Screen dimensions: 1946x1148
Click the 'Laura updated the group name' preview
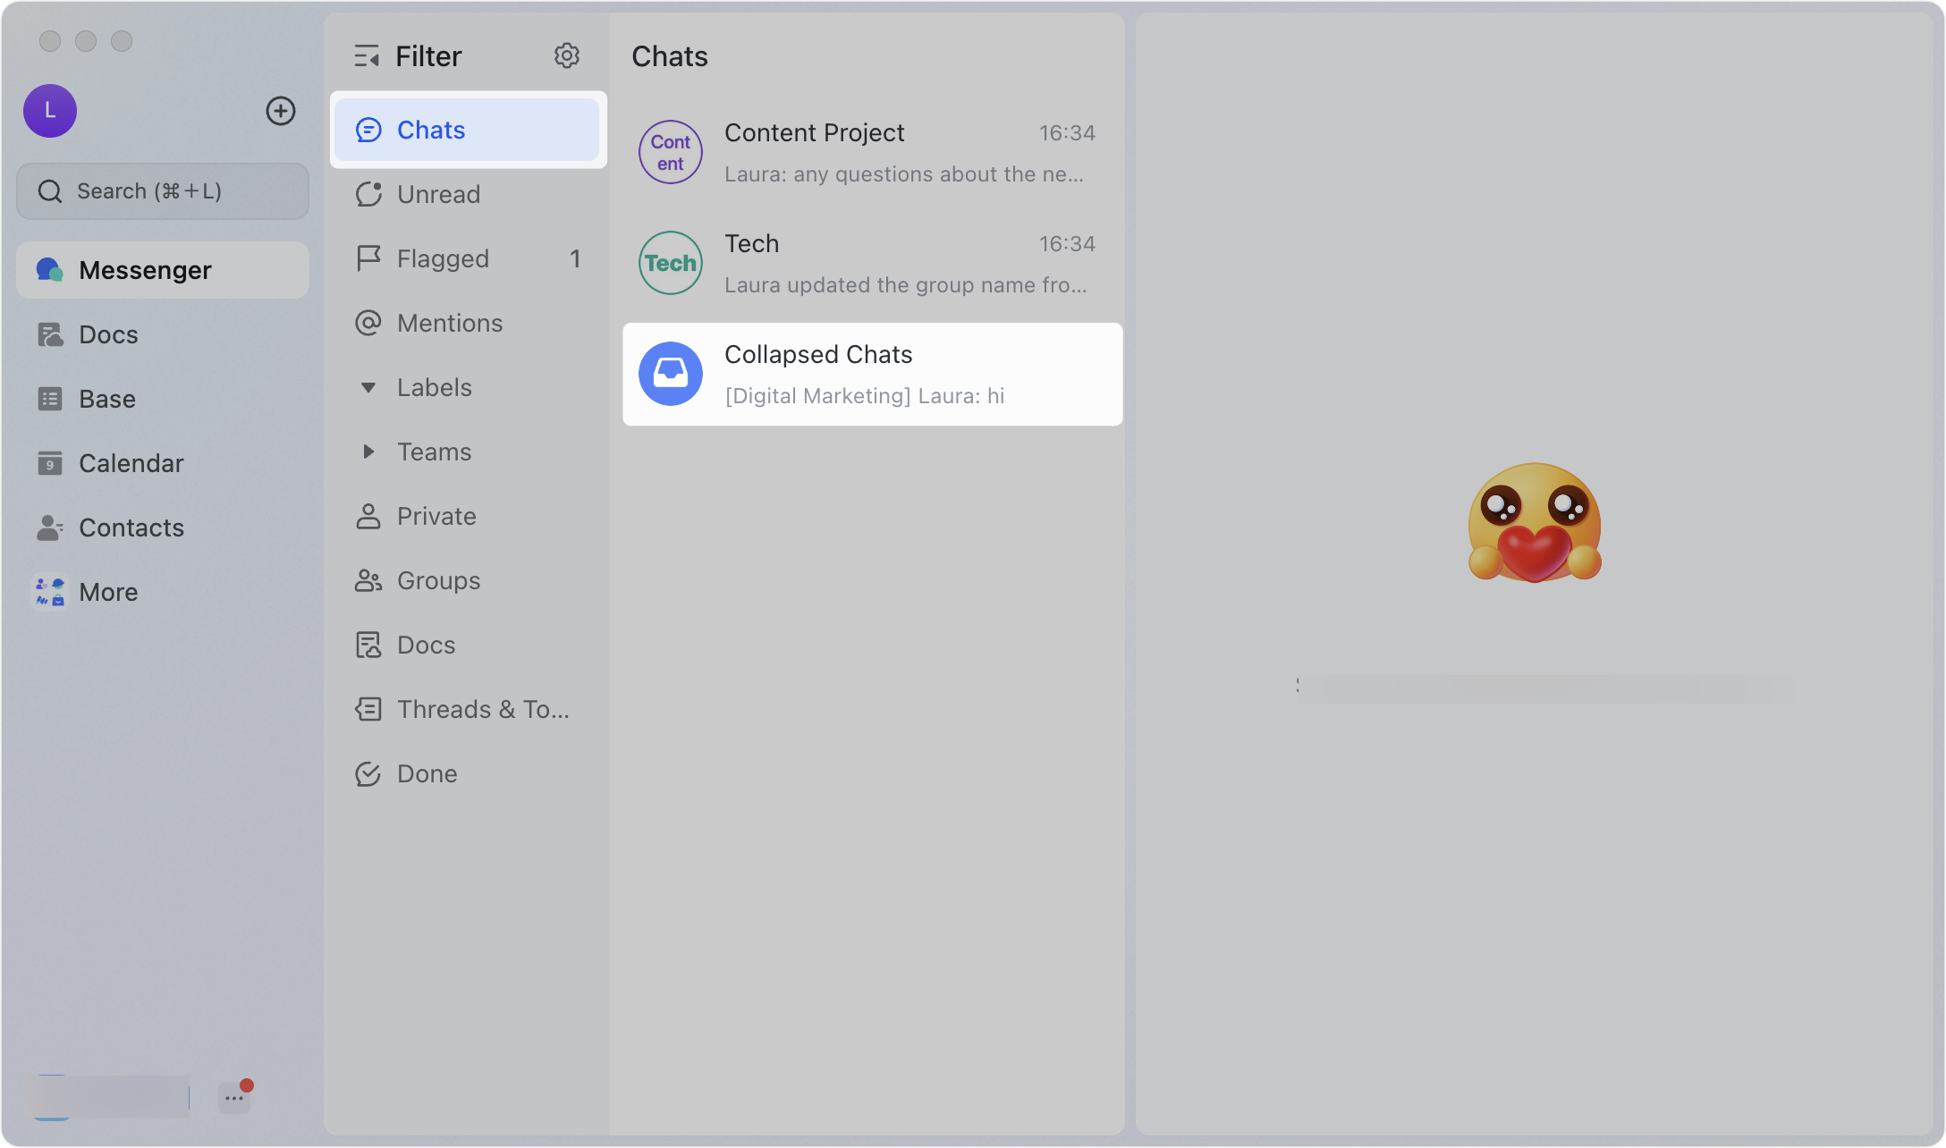(905, 284)
